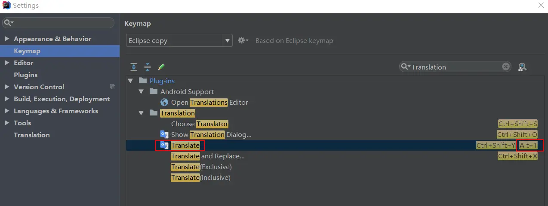The width and height of the screenshot is (548, 206).
Task: Select Plugins in the settings sidebar
Action: point(25,75)
